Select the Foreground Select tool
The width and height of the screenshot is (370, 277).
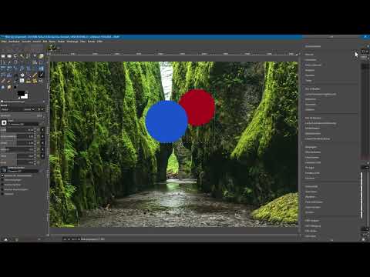(41, 56)
